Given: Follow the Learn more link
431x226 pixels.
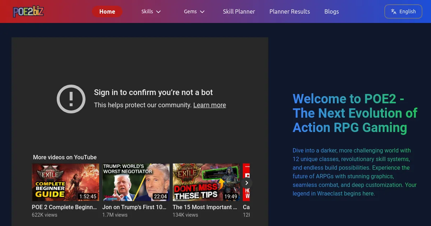Looking at the screenshot, I should pyautogui.click(x=209, y=105).
